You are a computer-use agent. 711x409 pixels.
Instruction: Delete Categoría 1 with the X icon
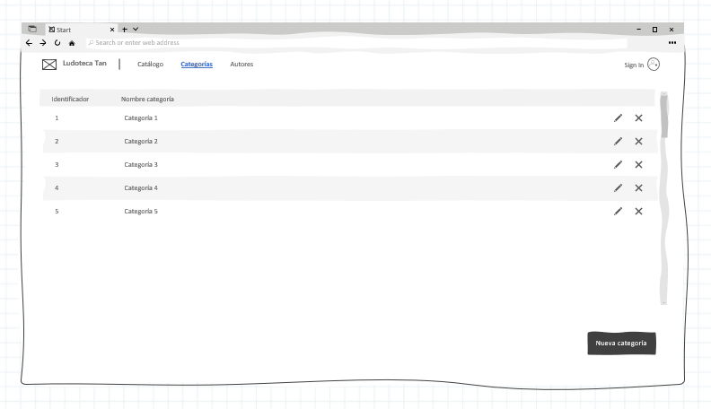[x=638, y=117]
